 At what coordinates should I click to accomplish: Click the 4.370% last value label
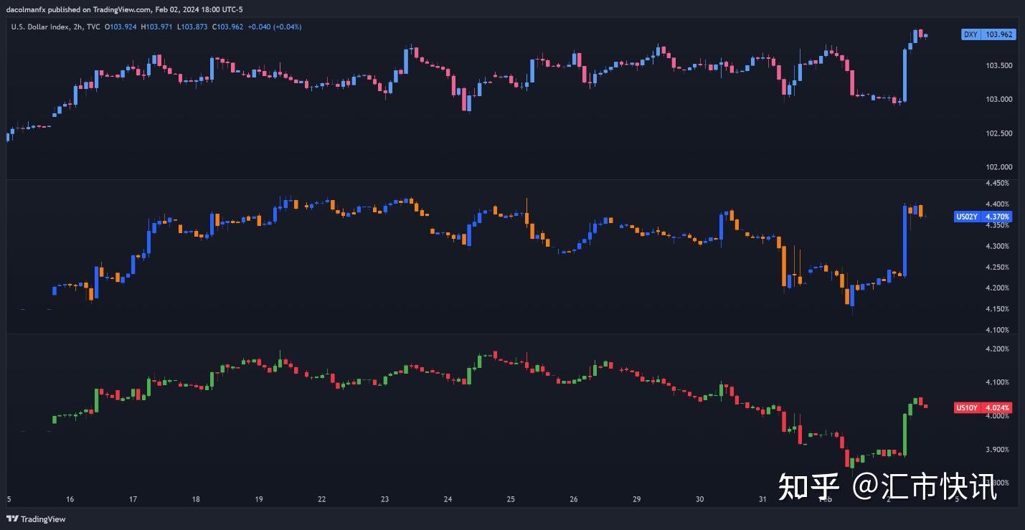point(997,217)
